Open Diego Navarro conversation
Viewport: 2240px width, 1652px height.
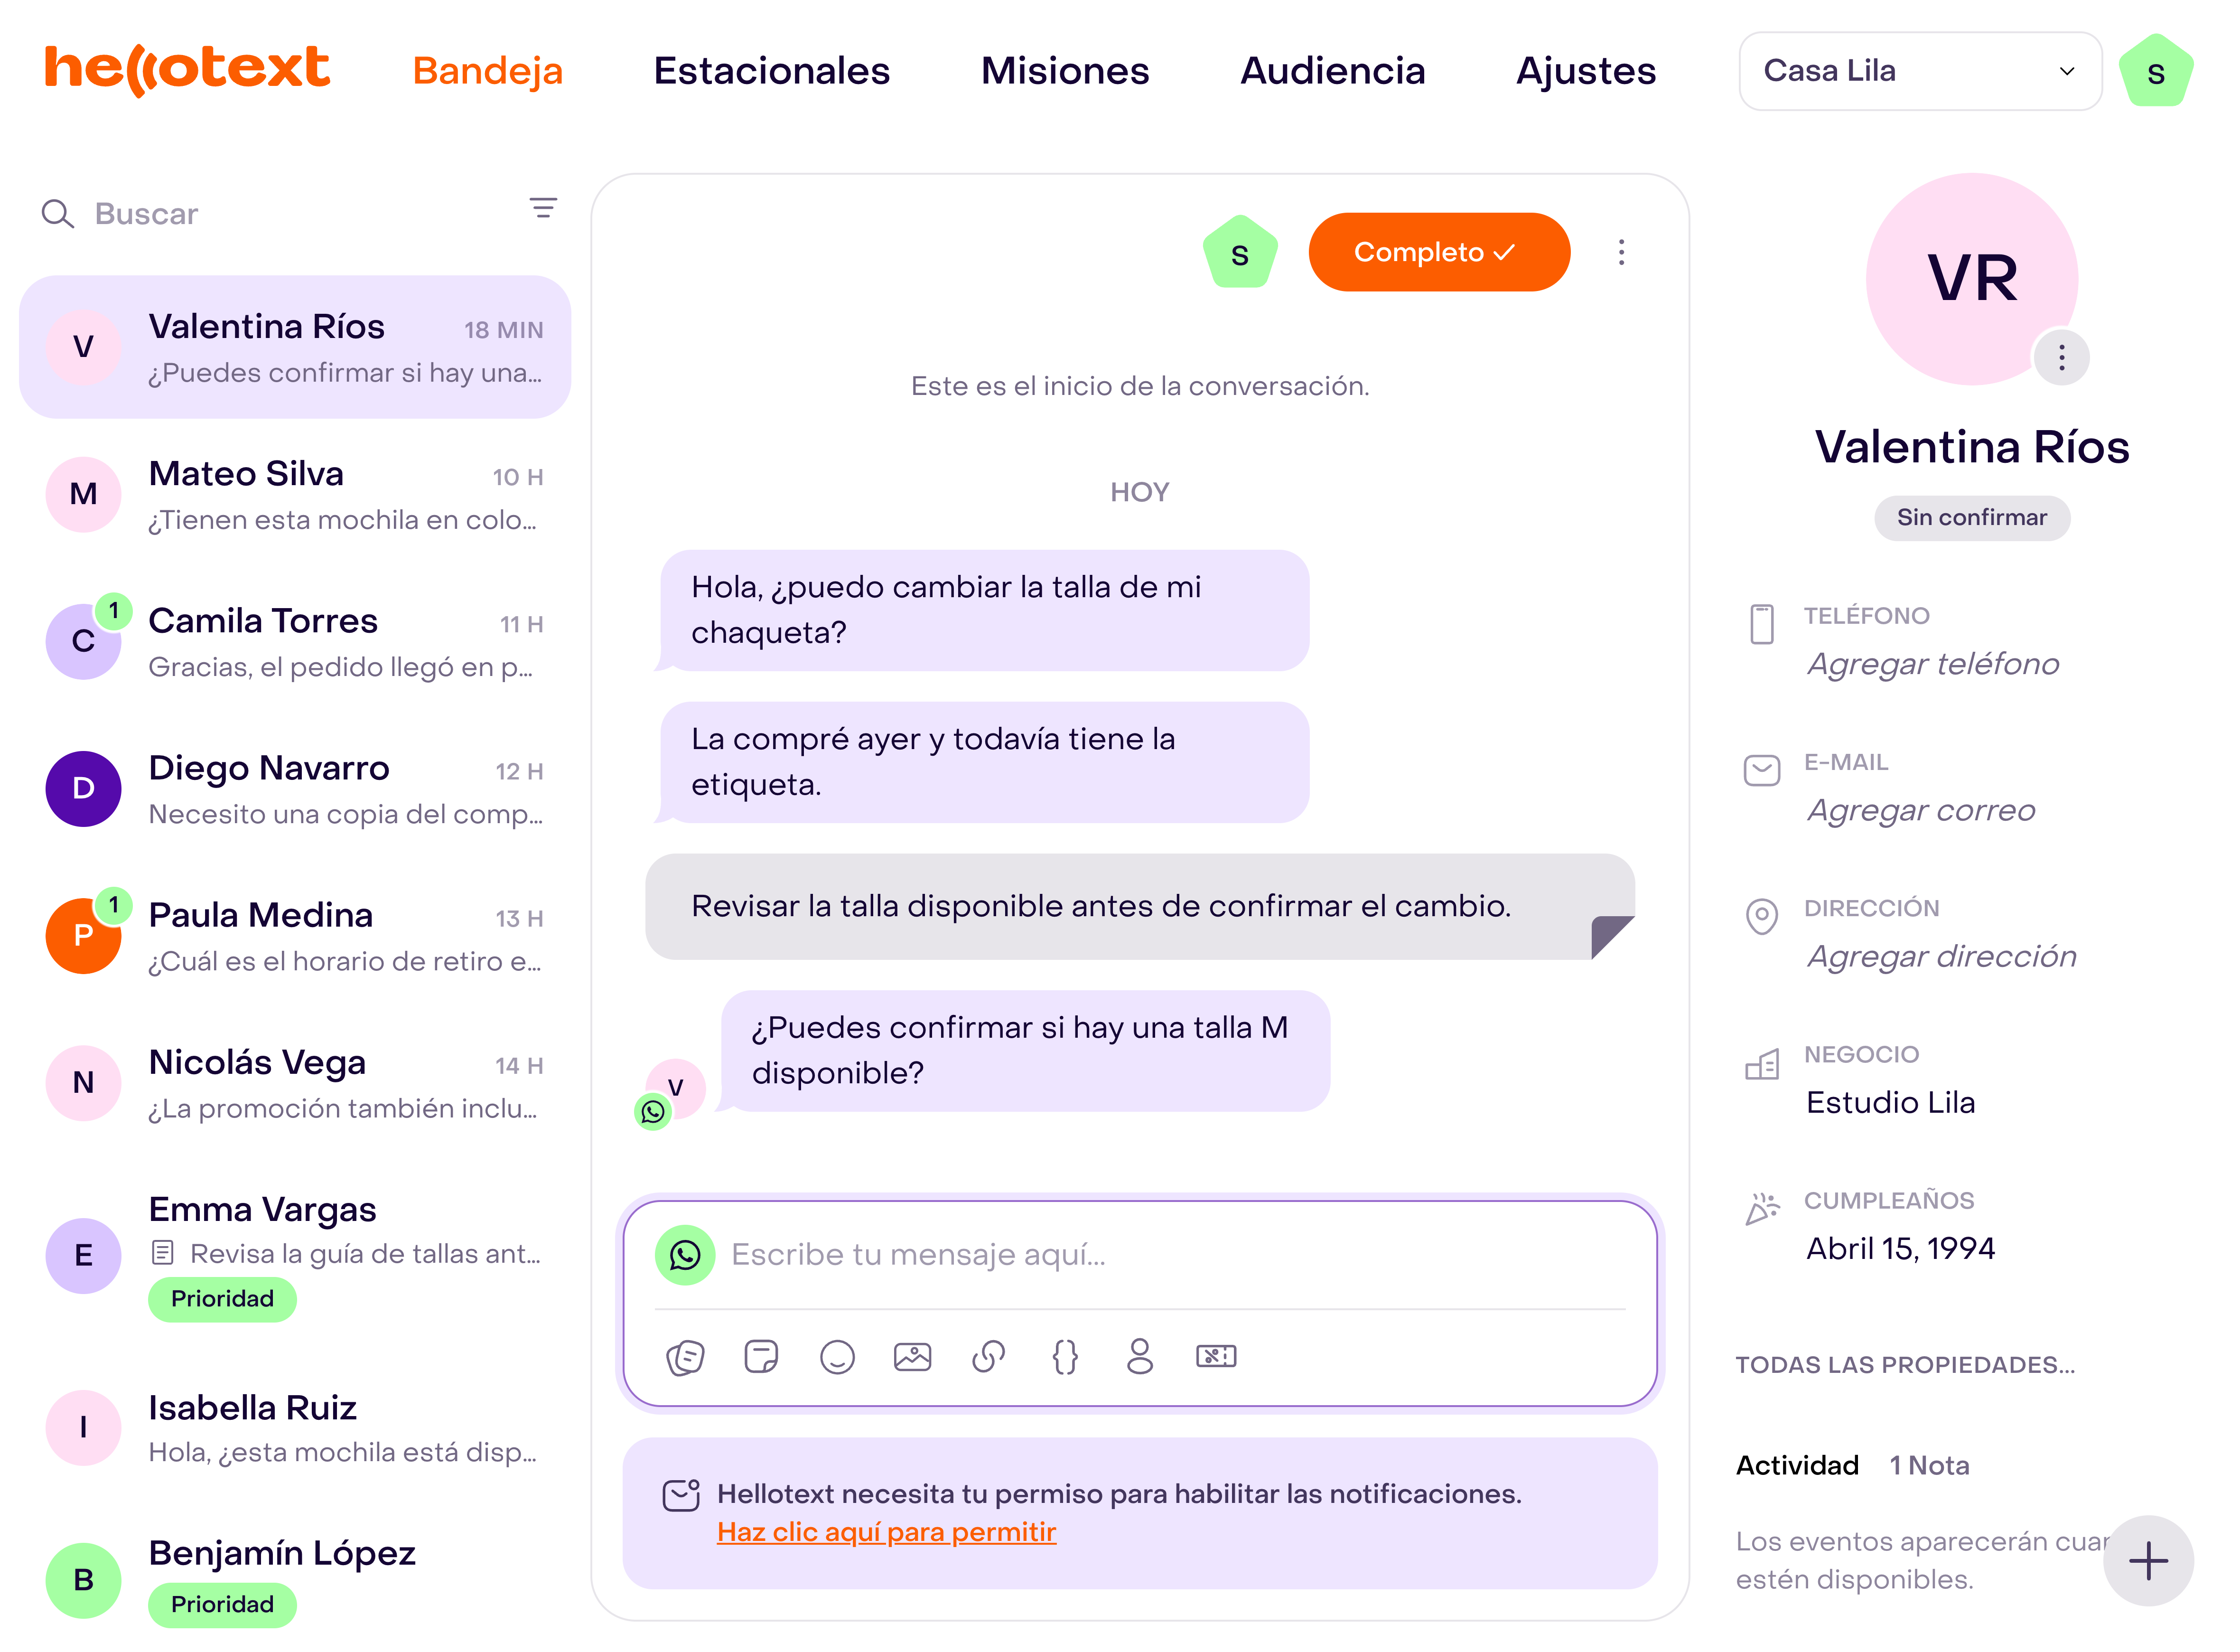(295, 789)
